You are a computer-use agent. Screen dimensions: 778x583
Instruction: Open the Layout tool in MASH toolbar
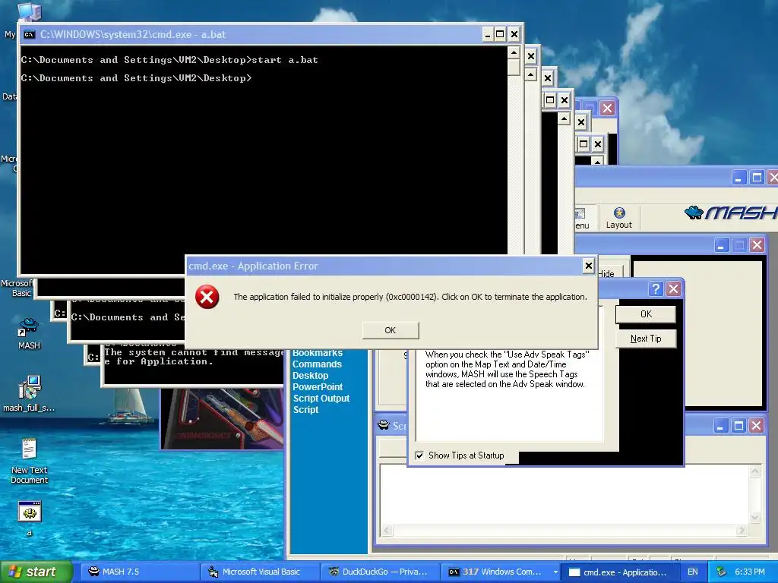[618, 218]
